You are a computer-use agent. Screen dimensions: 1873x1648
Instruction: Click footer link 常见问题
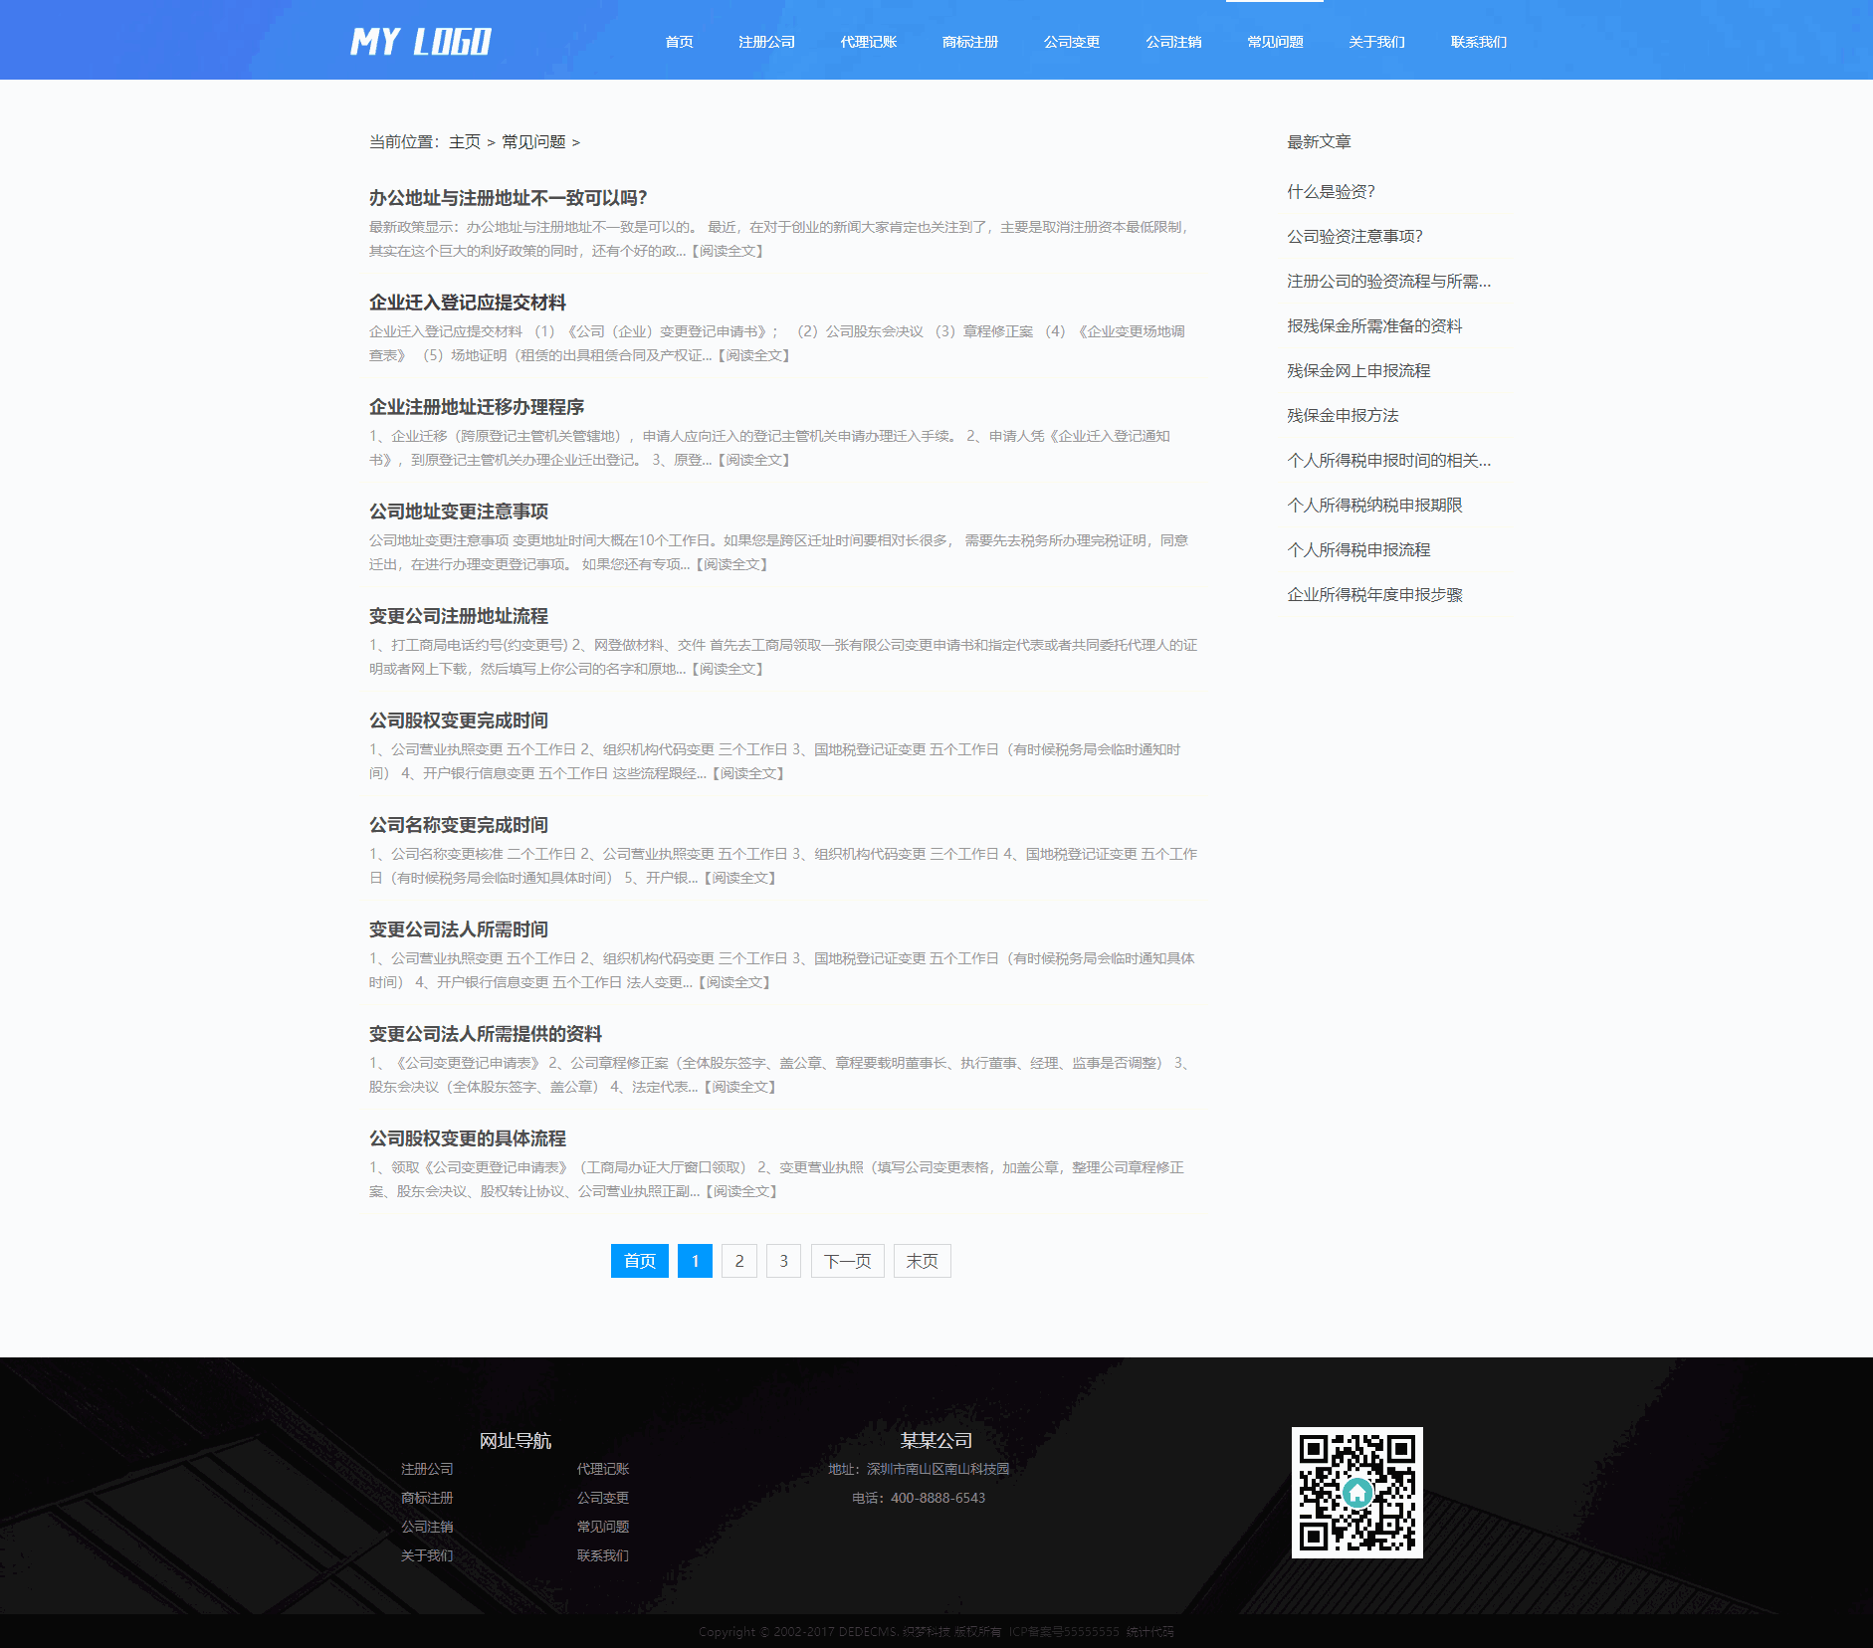tap(603, 1527)
